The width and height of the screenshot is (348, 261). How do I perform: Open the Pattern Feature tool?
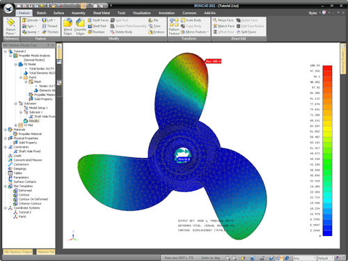(x=174, y=26)
